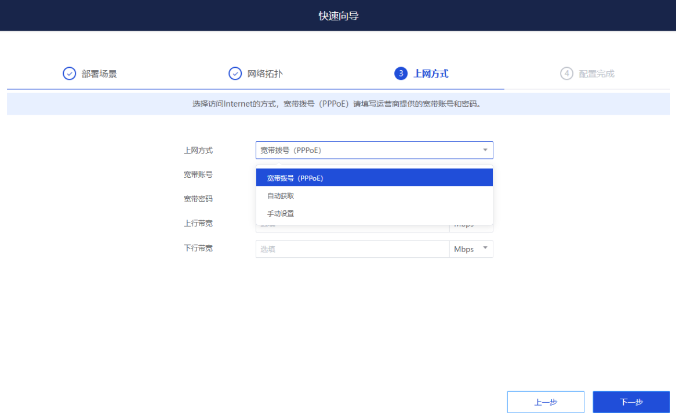Click the arrow beside 下行带宽 Mbps unit
The height and width of the screenshot is (416, 676).
click(x=485, y=249)
